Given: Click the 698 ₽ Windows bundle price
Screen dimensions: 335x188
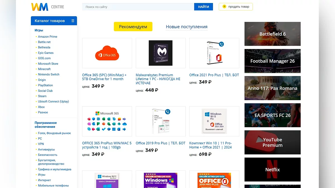Looking at the screenshot, I should [205, 154].
